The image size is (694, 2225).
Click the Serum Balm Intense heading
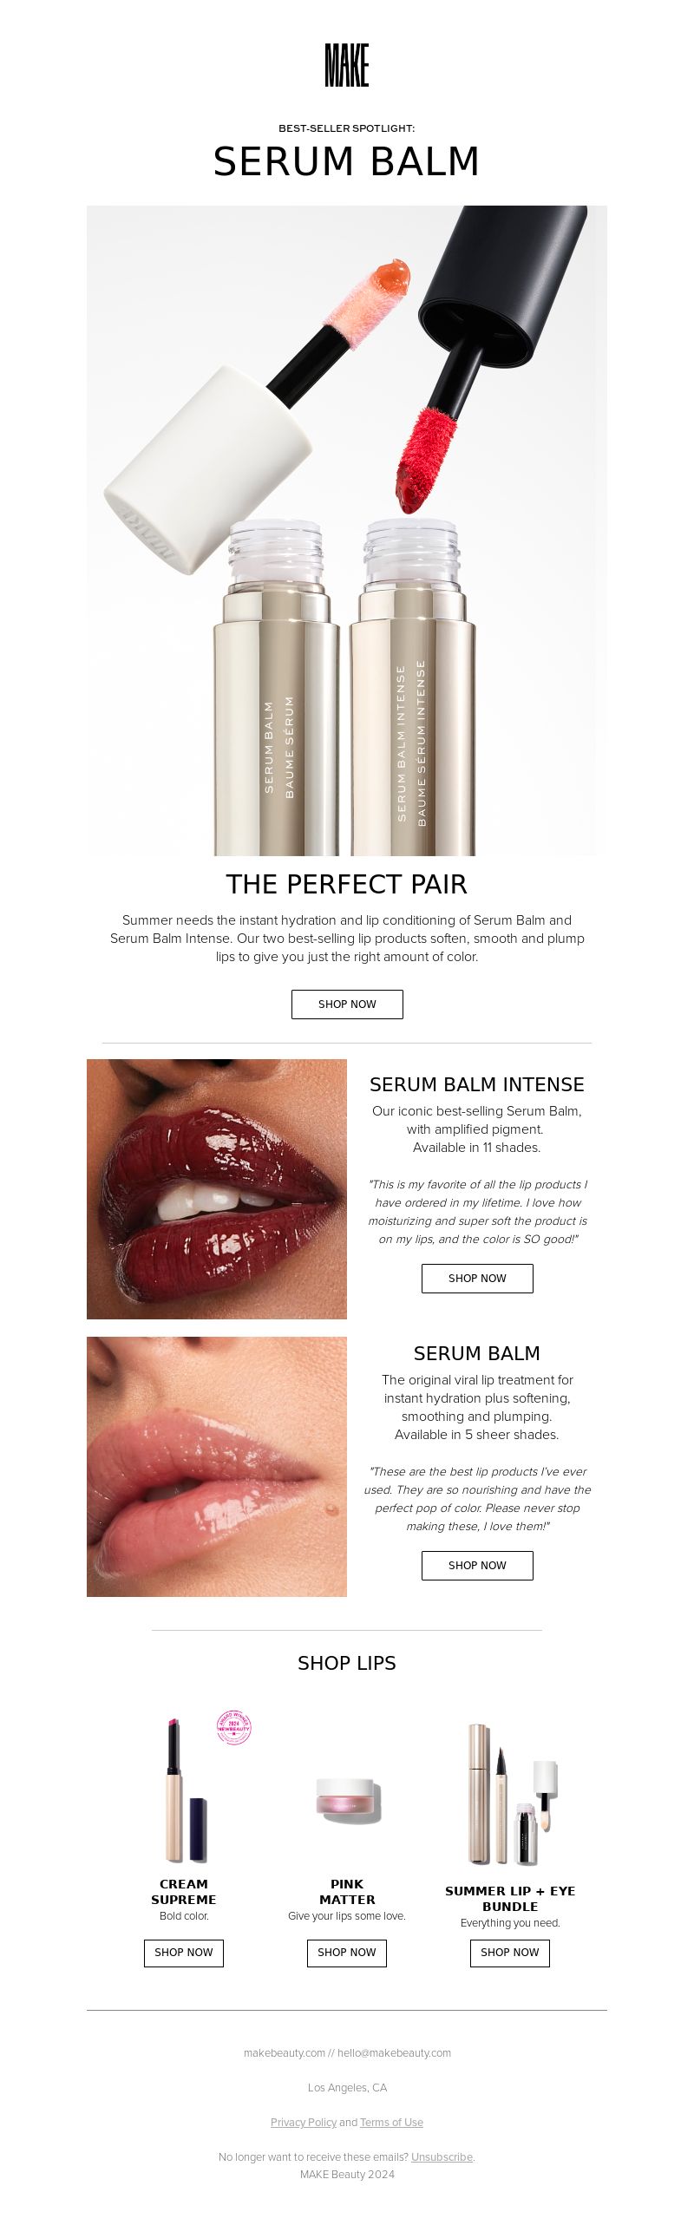[477, 1084]
